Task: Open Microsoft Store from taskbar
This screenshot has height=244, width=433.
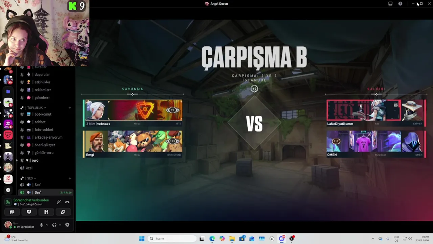Action: (x=242, y=239)
